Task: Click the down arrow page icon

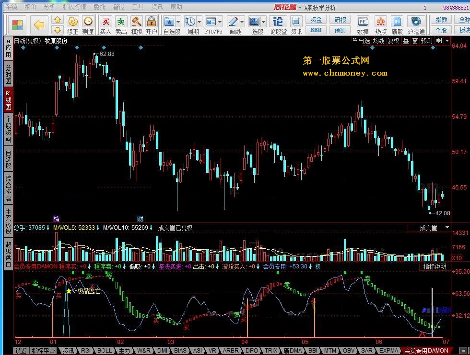Action: [57, 30]
